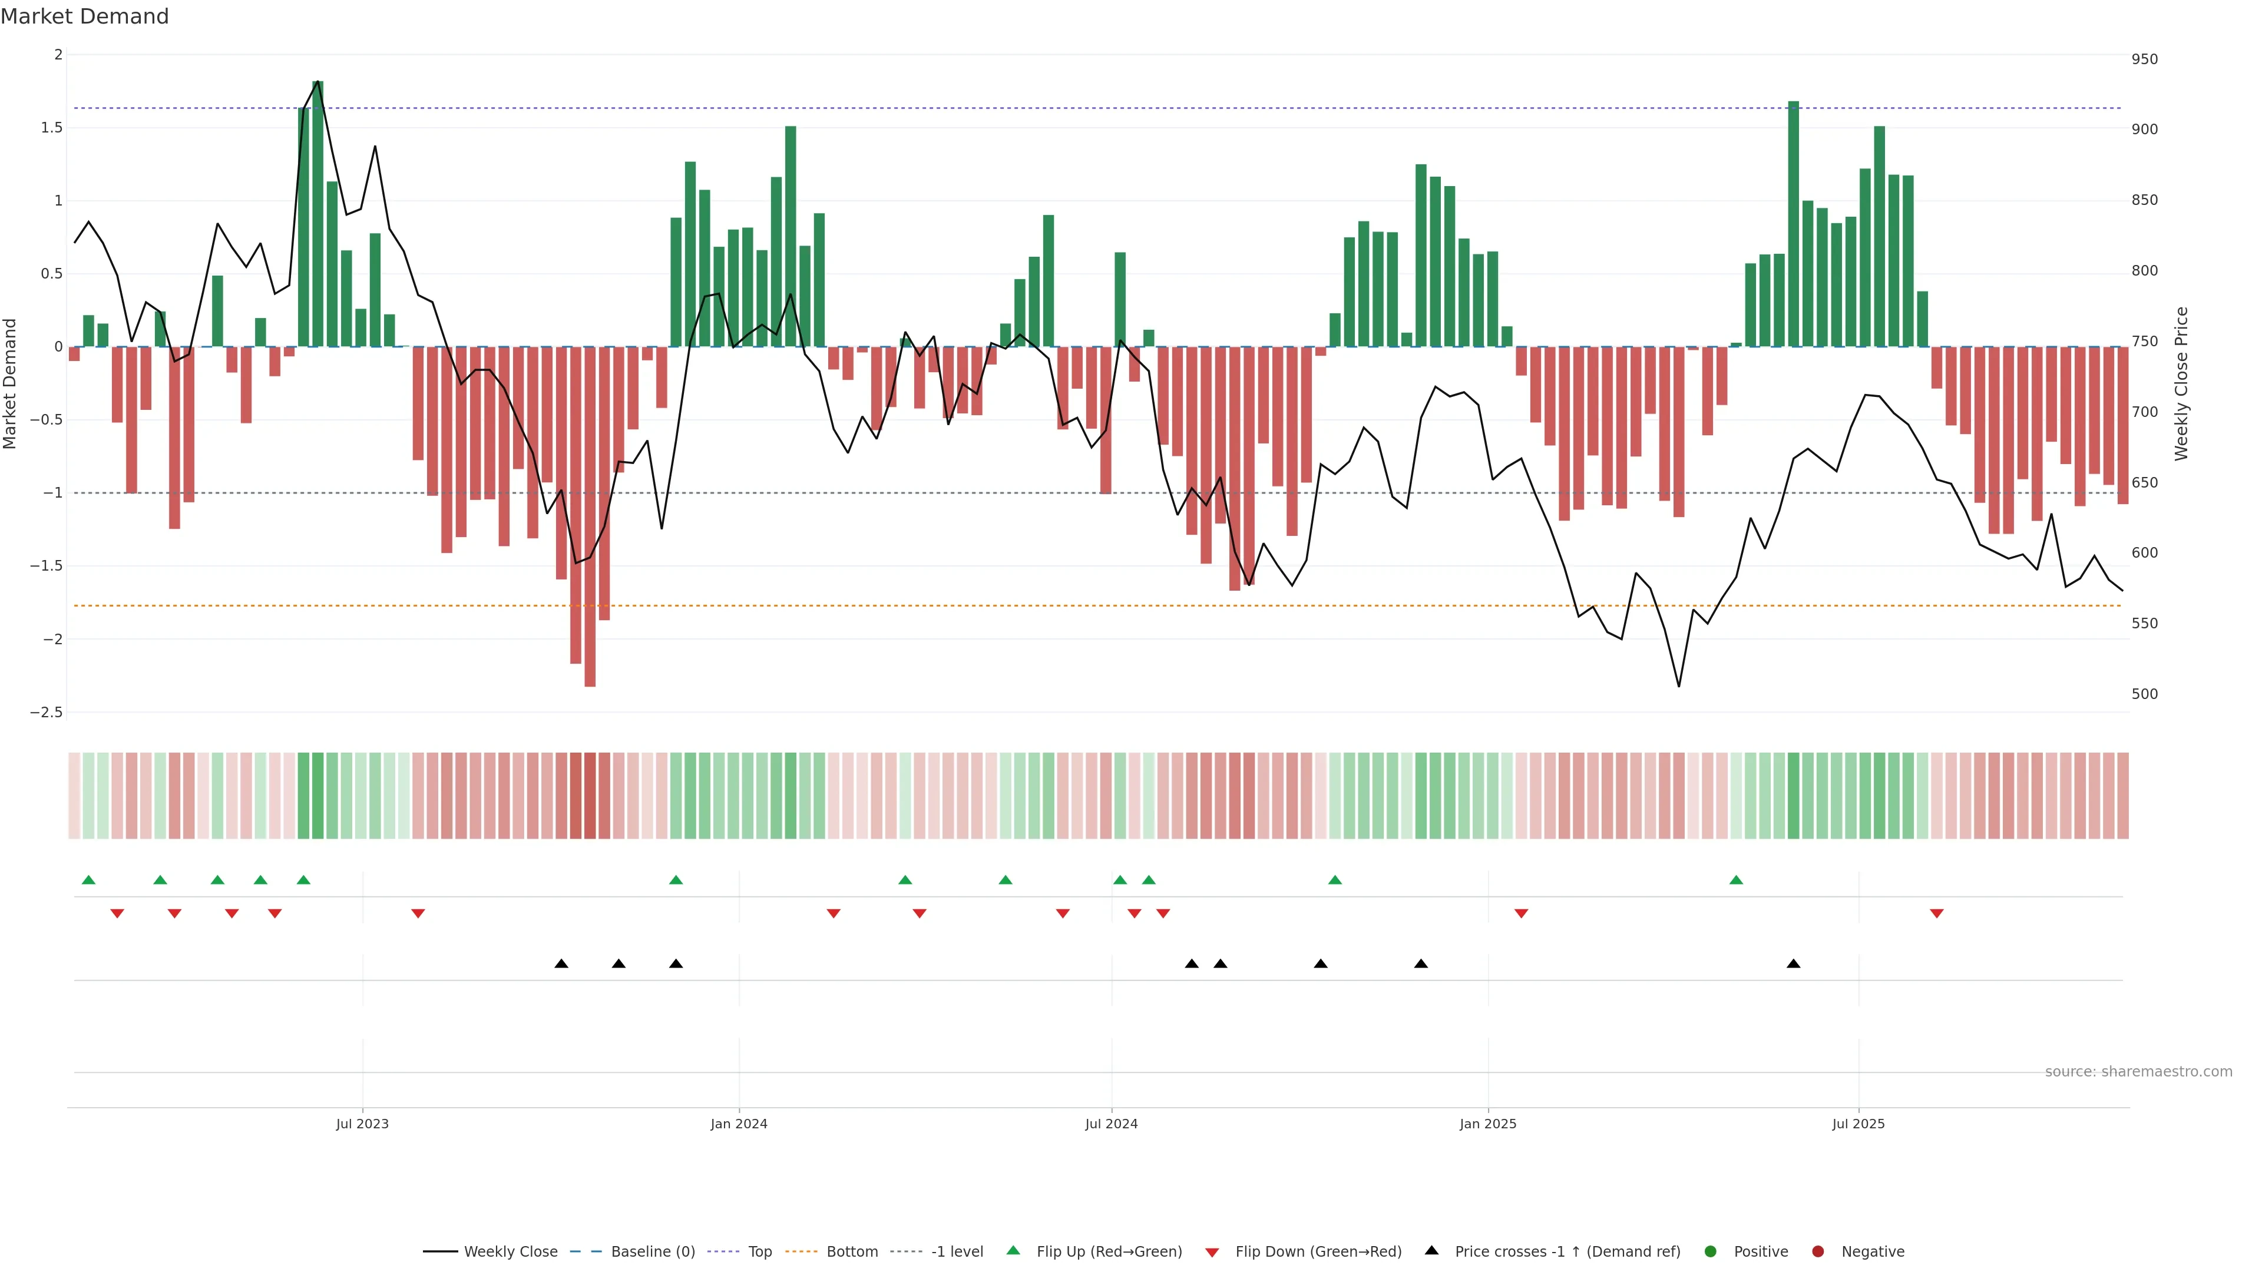Click the -1 level legend item
The image size is (2262, 1272).
coord(956,1252)
